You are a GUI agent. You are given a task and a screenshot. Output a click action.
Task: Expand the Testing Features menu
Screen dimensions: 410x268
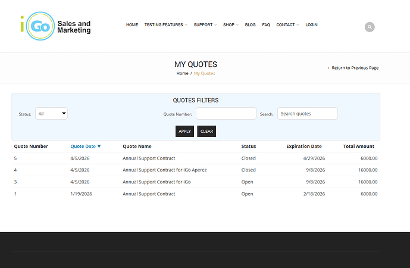pos(165,25)
